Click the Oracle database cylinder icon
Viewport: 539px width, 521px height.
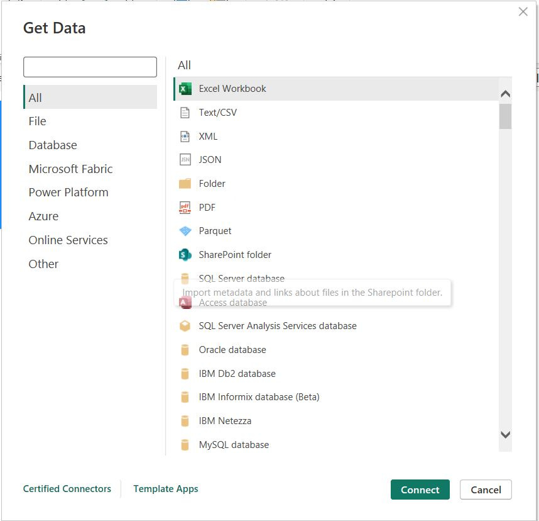tap(185, 350)
